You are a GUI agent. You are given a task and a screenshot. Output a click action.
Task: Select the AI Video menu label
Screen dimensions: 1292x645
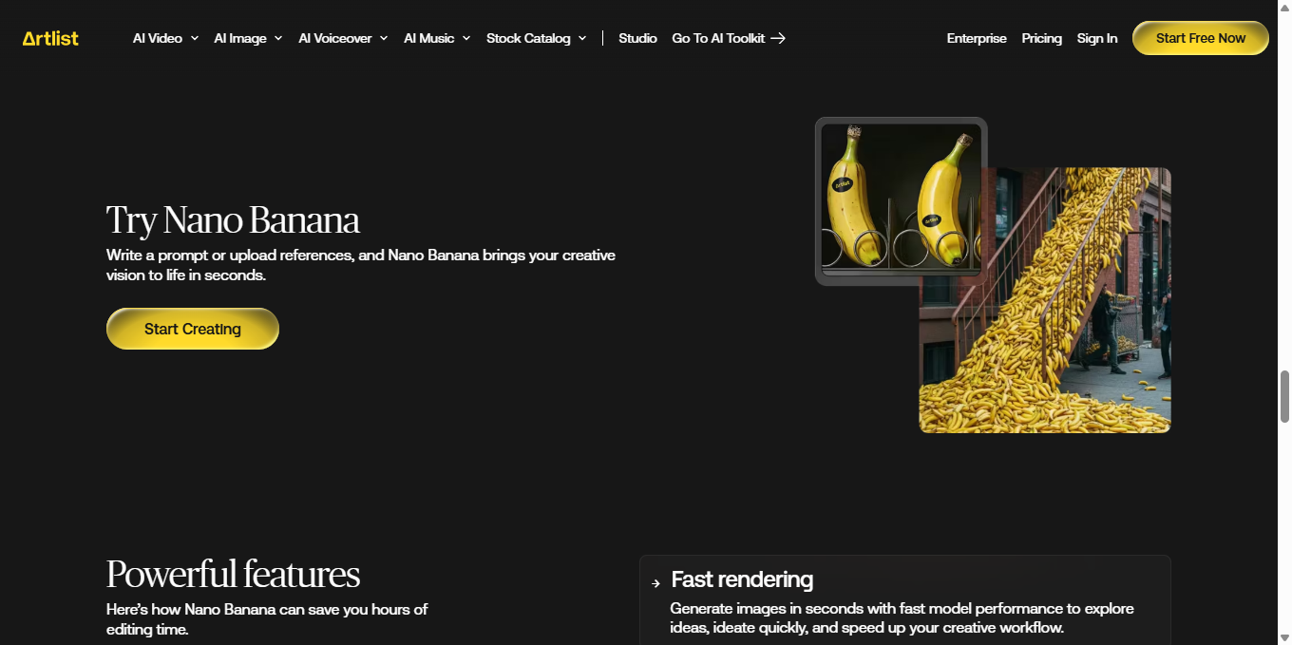(158, 38)
